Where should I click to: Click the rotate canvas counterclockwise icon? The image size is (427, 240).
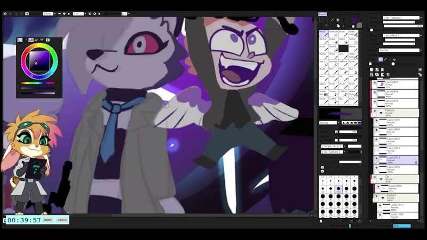90,14
